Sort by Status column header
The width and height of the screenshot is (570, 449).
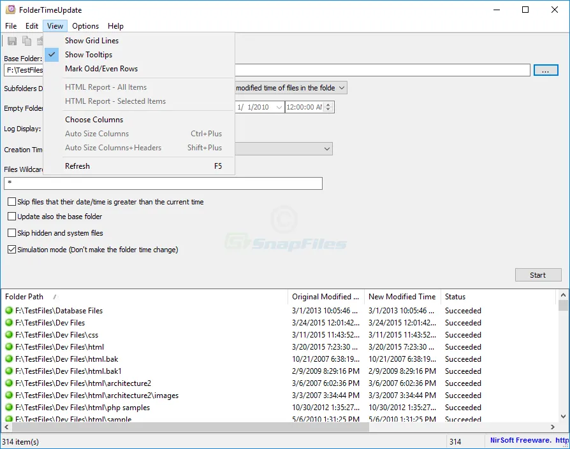click(499, 297)
